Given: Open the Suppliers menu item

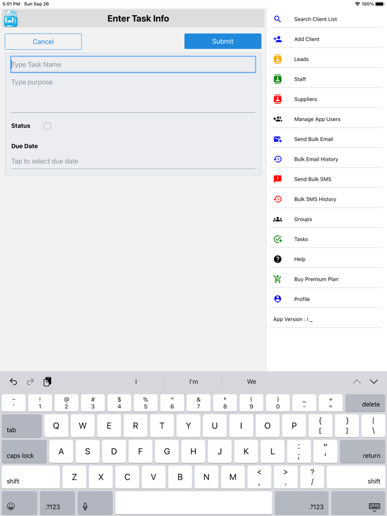Looking at the screenshot, I should pos(327,99).
